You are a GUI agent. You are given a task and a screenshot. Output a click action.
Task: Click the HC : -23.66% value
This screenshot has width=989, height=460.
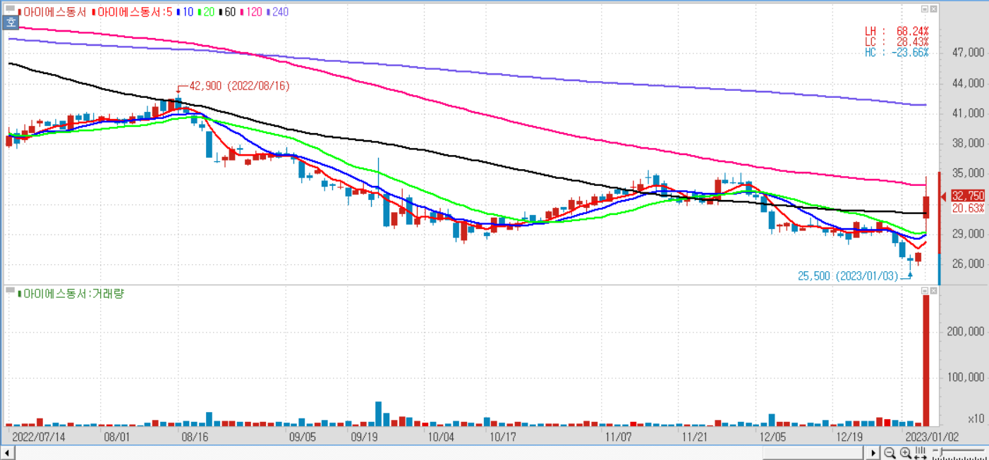(897, 53)
